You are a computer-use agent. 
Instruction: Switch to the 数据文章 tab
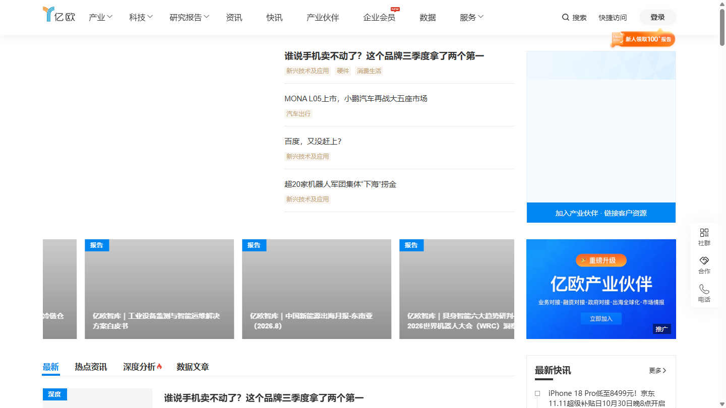click(193, 367)
